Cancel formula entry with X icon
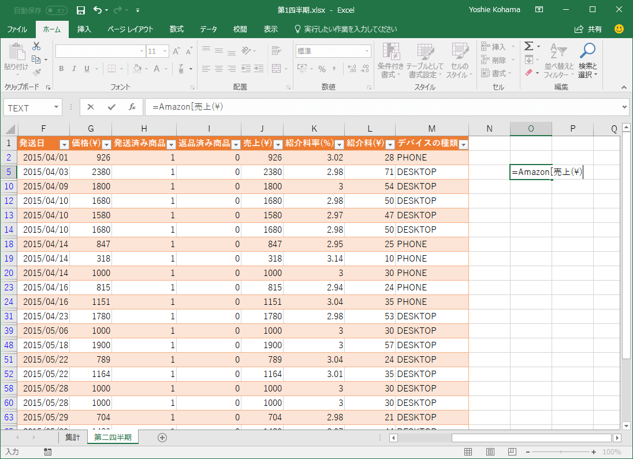Viewport: 633px width, 459px height. [91, 107]
